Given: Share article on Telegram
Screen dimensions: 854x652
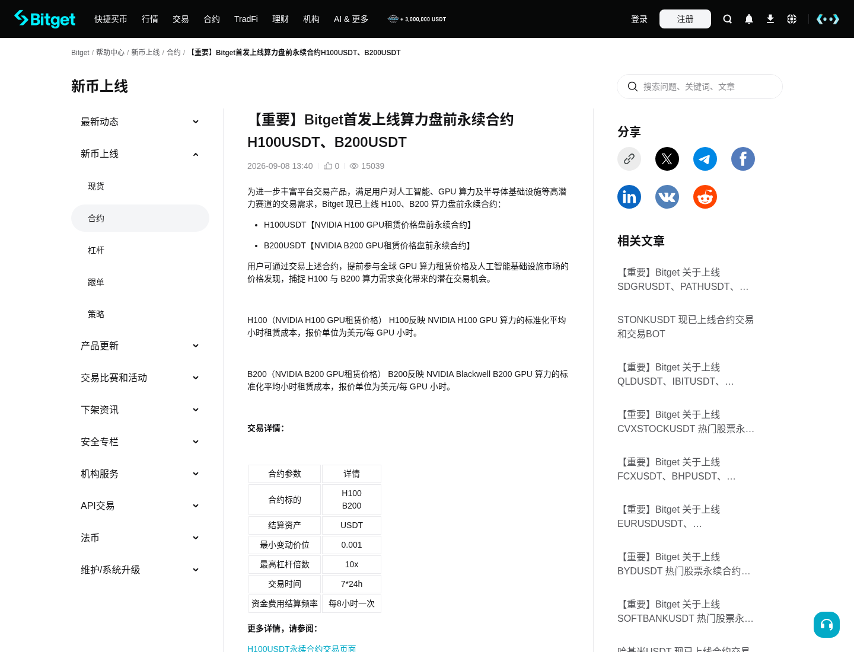Looking at the screenshot, I should (x=705, y=159).
